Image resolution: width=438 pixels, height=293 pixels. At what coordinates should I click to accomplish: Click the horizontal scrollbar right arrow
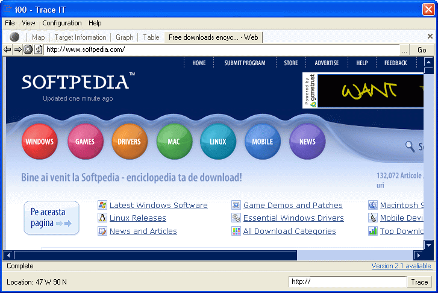(418, 255)
